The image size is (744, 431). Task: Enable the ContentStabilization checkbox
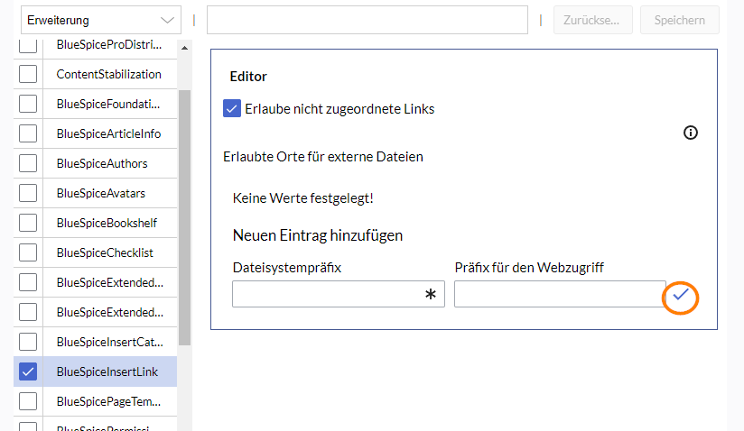coord(28,74)
